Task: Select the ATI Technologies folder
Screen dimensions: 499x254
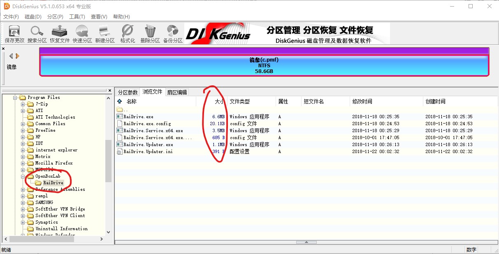Action: click(55, 117)
